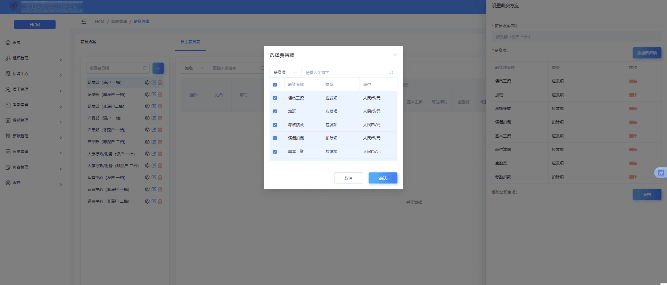Click the blue plus icon to add a salary group
The image size is (667, 285).
(x=158, y=68)
